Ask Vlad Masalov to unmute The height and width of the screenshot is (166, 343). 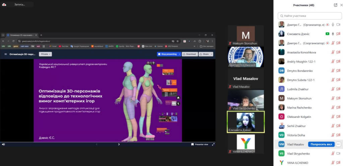click(321, 144)
